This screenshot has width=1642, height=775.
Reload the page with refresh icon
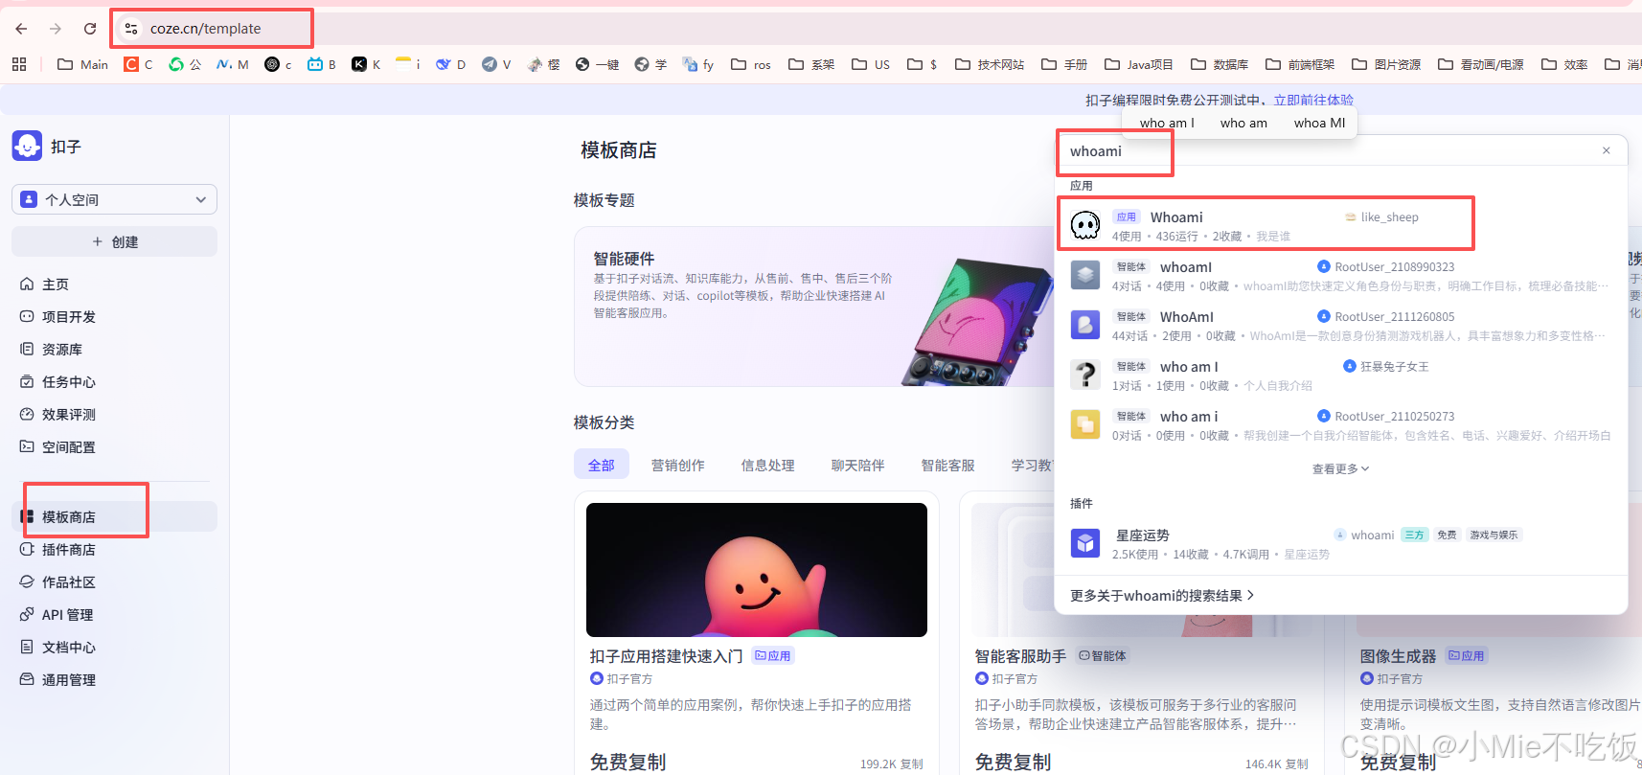point(90,29)
